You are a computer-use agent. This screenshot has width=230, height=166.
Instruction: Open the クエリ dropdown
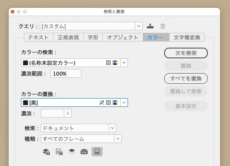pos(139,26)
